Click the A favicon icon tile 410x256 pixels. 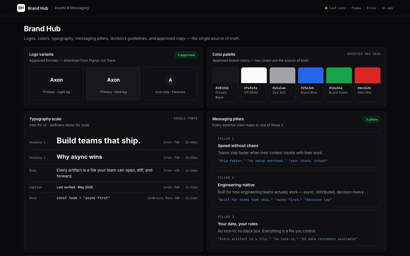tap(171, 80)
